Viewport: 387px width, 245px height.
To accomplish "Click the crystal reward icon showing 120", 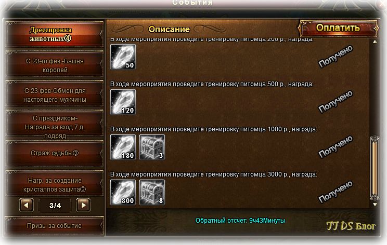I will pyautogui.click(x=123, y=102).
